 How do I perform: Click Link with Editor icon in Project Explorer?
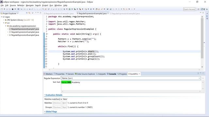pos(29,13)
